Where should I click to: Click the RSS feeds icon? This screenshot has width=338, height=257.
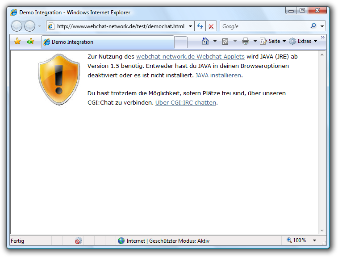click(x=225, y=41)
